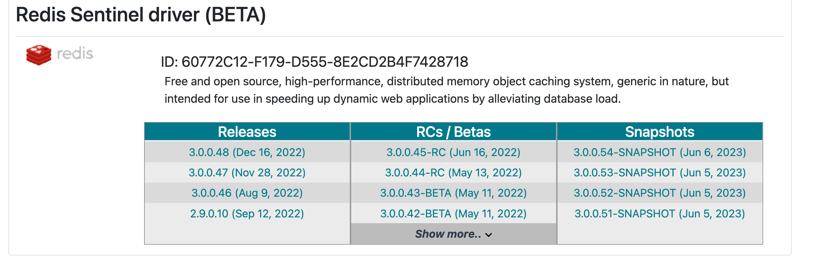Image resolution: width=819 pixels, height=270 pixels.
Task: Open release 2.9.0.10 (Sep 12, 2022)
Action: [247, 213]
